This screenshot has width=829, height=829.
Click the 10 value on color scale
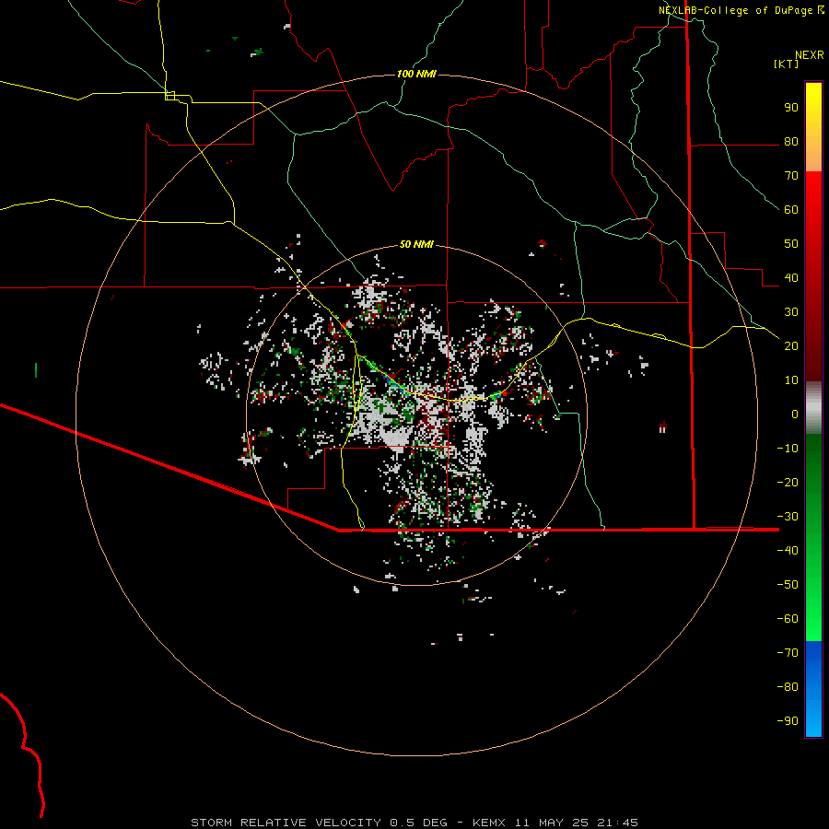tap(791, 380)
